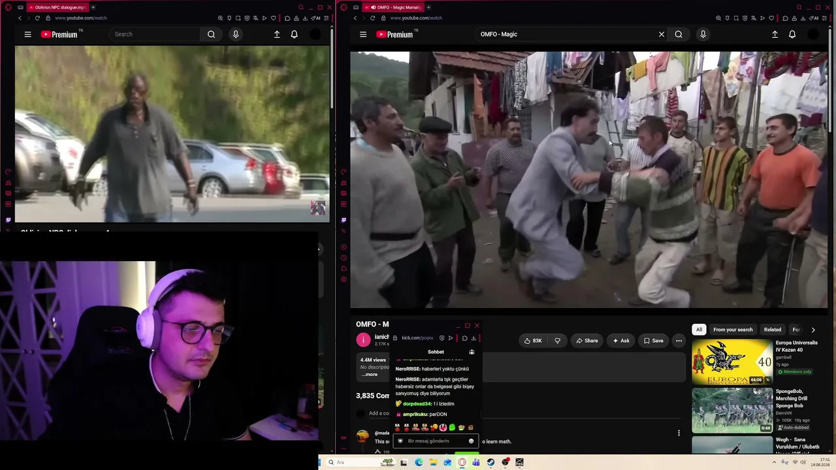Open upload/create menu in left YouTube window
The width and height of the screenshot is (836, 470).
coord(277,34)
